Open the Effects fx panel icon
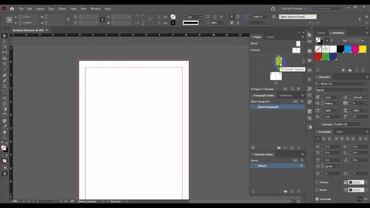Viewport: 370px width, 208px height. click(x=310, y=80)
